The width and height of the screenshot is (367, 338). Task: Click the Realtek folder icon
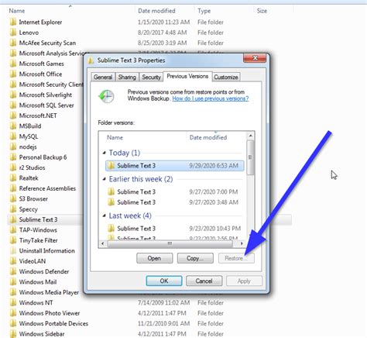(13, 178)
